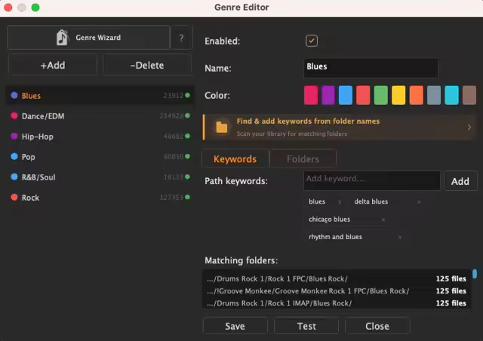Viewport: 483px width, 341px height.
Task: Choose the yellow color swatch
Action: pos(398,95)
